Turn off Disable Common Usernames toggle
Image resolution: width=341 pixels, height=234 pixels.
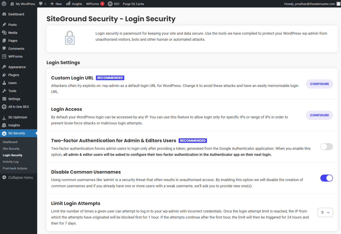327,178
